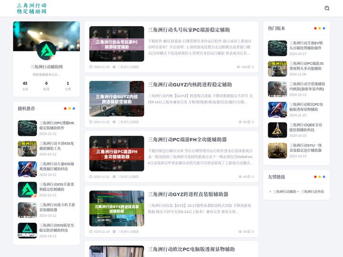Click views eye icon showing 108
The width and height of the screenshot is (343, 257).
pos(239,67)
